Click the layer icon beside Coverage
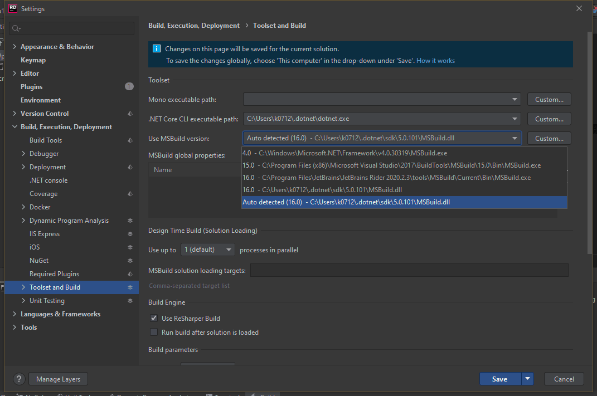Screen dimensions: 597x396 [130, 194]
